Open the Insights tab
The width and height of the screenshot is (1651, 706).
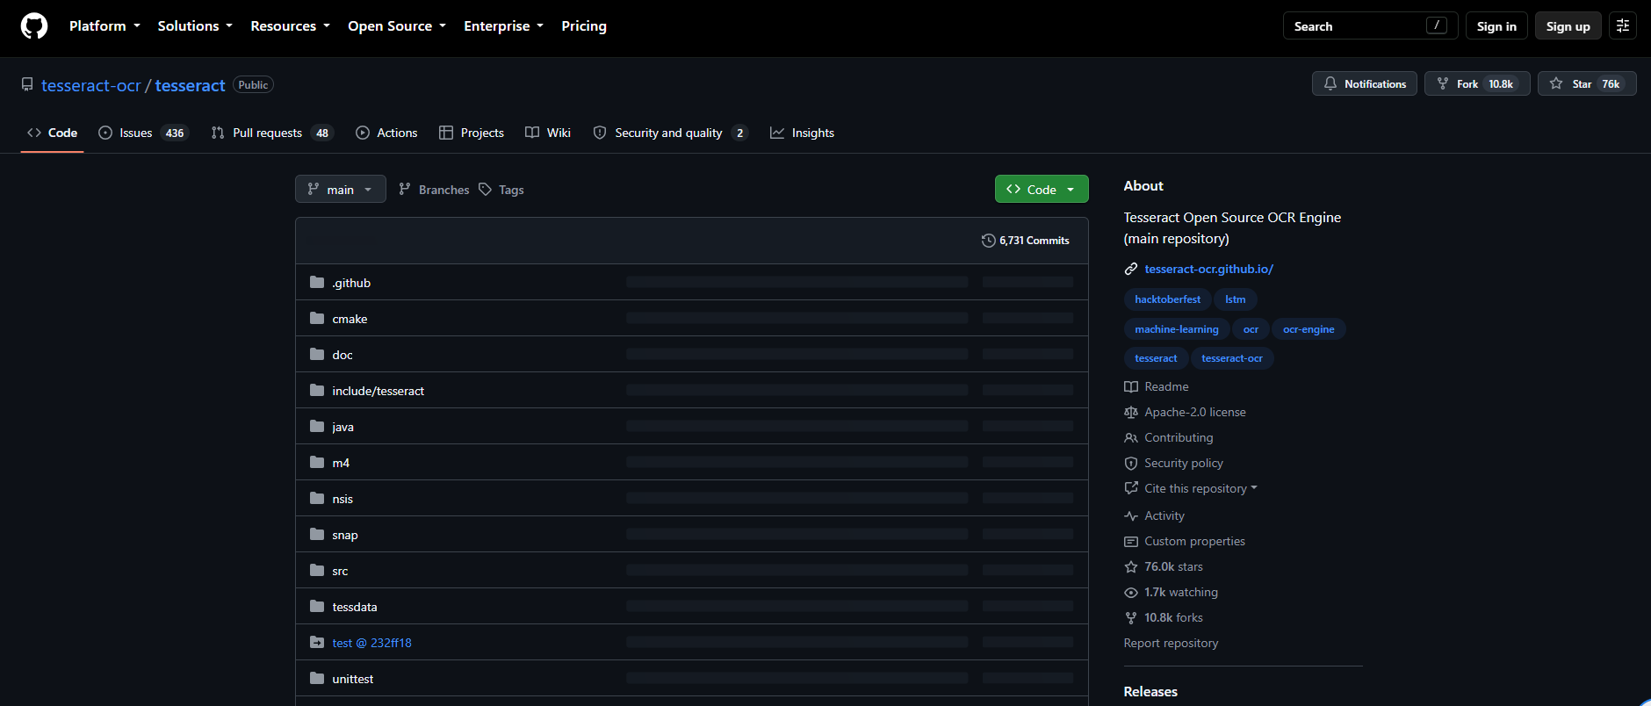point(803,133)
